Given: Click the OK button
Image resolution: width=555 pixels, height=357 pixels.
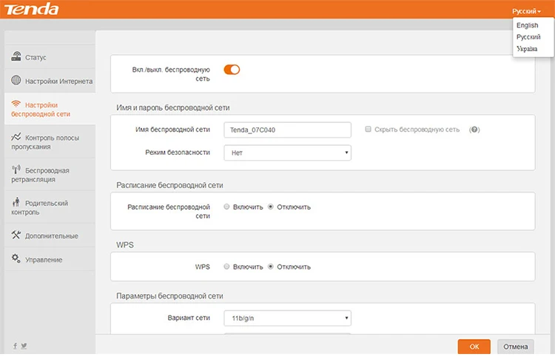Looking at the screenshot, I should [474, 347].
